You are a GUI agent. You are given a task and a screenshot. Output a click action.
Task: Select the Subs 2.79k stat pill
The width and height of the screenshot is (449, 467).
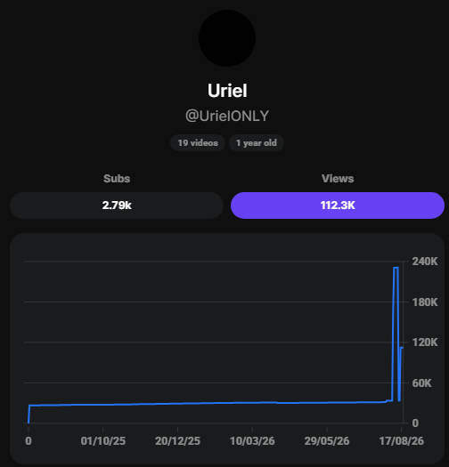[117, 205]
